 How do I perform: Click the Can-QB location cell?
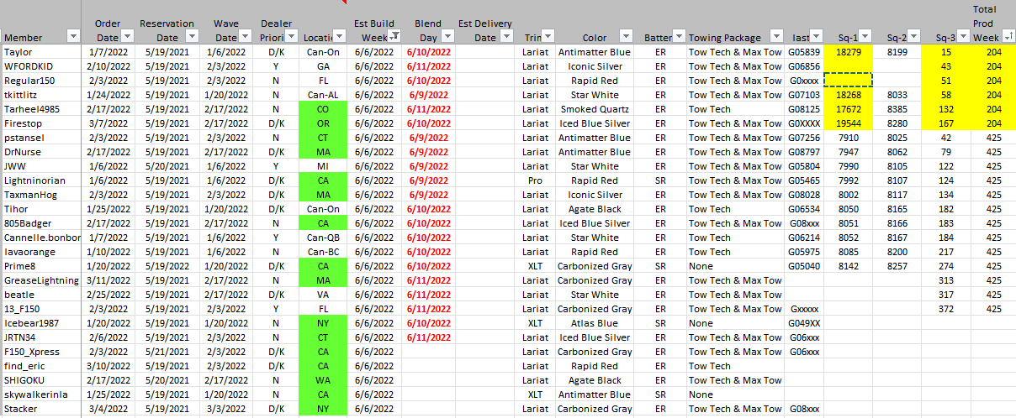click(x=322, y=238)
